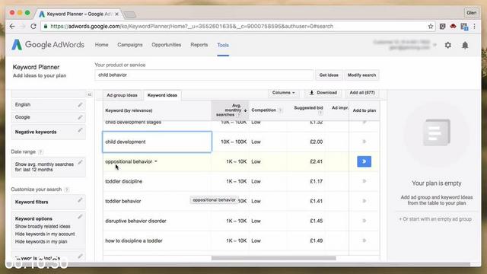Click Competition column help icon
This screenshot has height=274, width=487.
click(280, 110)
